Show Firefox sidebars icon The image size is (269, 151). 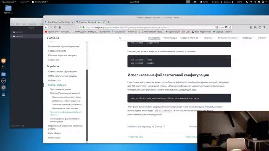260,27
